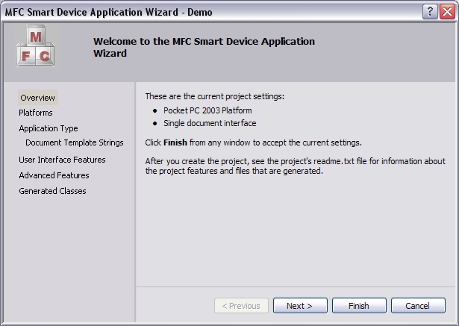Select the Overview page link
This screenshot has height=326, width=459.
pos(38,98)
